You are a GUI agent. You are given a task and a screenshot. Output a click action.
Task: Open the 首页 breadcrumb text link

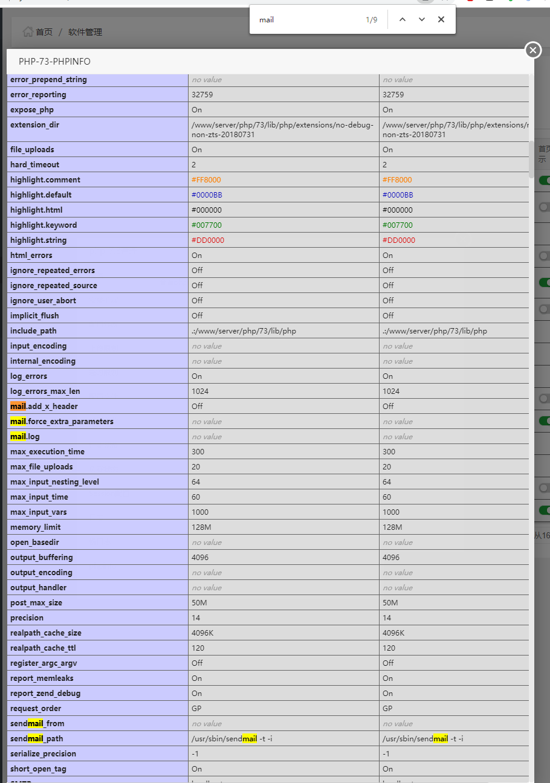pyautogui.click(x=44, y=32)
